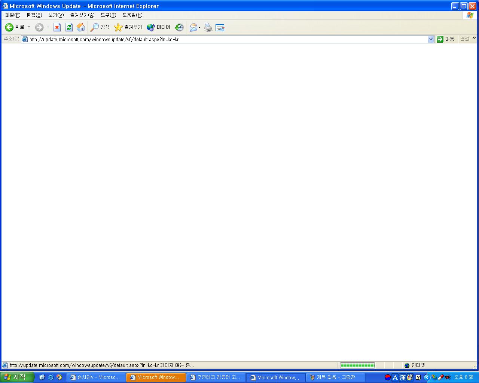The height and width of the screenshot is (383, 479).
Task: Click the status bar '페이지 여는 중' text
Action: coord(177,365)
